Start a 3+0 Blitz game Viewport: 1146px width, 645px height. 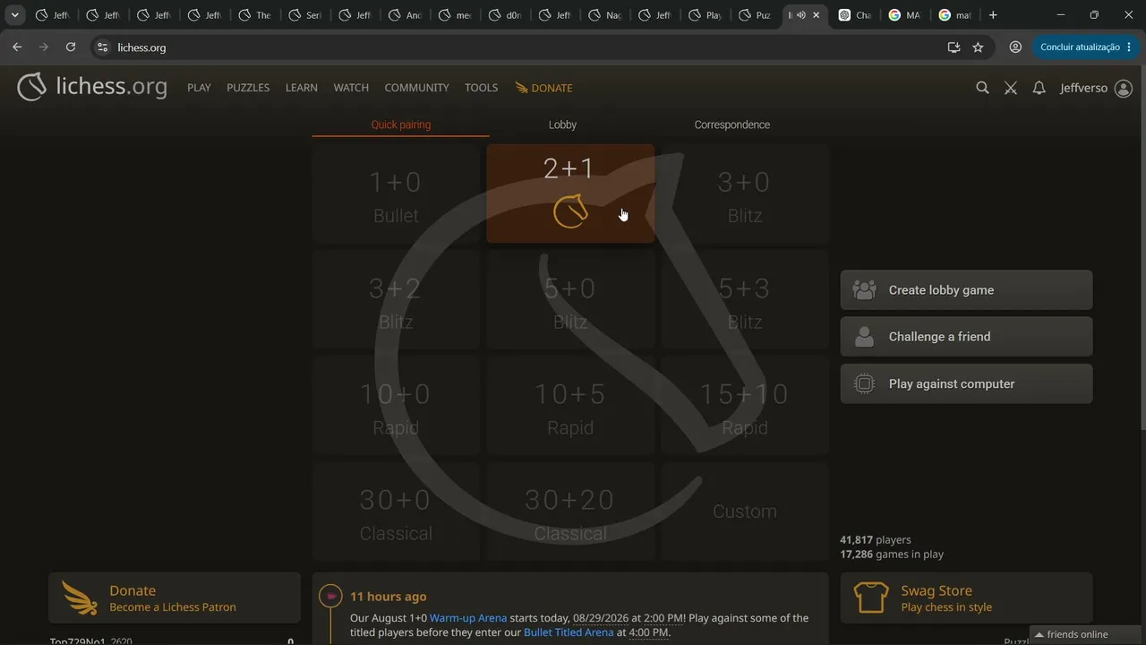tap(745, 193)
